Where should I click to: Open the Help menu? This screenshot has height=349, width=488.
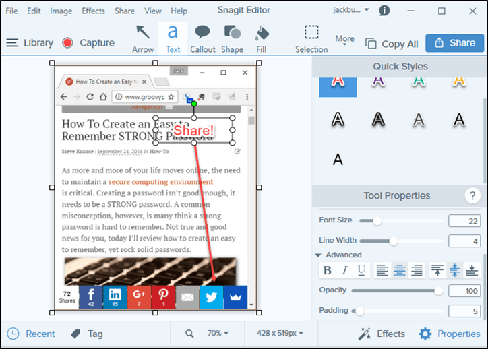[179, 11]
